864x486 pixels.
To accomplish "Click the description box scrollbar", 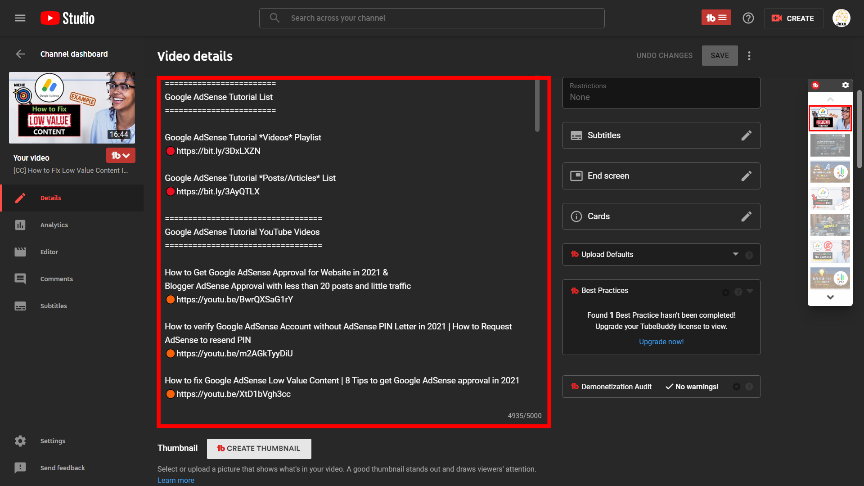I will point(537,106).
